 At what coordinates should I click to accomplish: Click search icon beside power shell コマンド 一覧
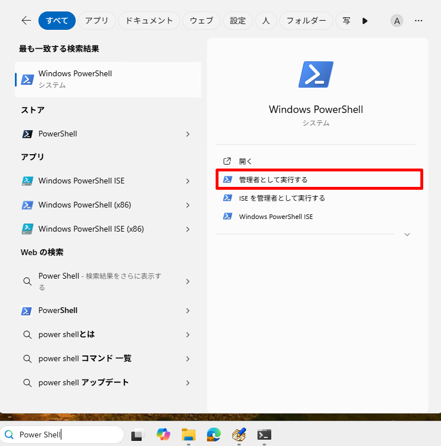(x=28, y=359)
